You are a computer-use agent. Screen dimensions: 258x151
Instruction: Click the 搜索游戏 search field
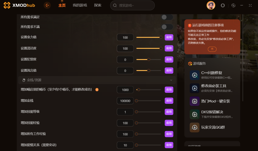[132, 6]
